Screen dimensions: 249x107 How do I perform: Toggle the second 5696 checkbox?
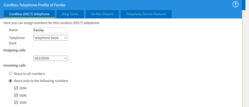coord(16,95)
